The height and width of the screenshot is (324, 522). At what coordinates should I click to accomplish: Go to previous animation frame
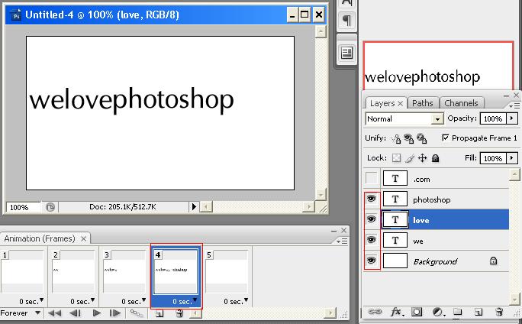(x=75, y=313)
